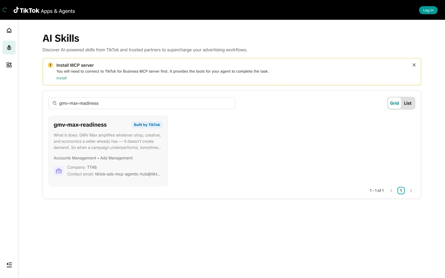
Task: Click the Install link in banner
Action: (61, 78)
